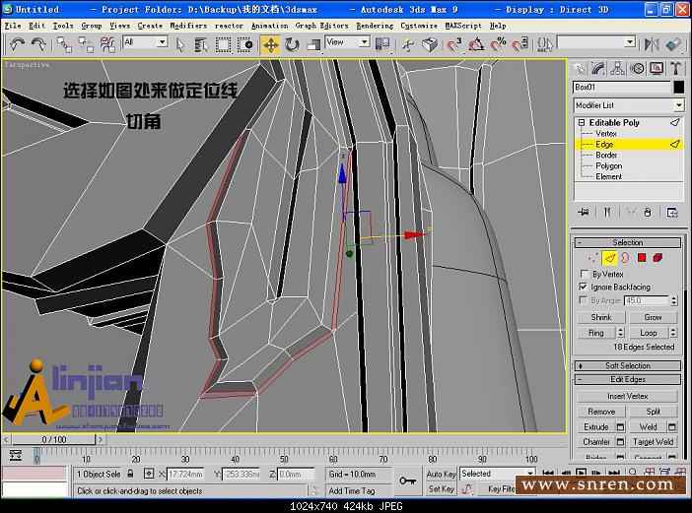
Task: Open the Motion command panel tab
Action: 637,68
